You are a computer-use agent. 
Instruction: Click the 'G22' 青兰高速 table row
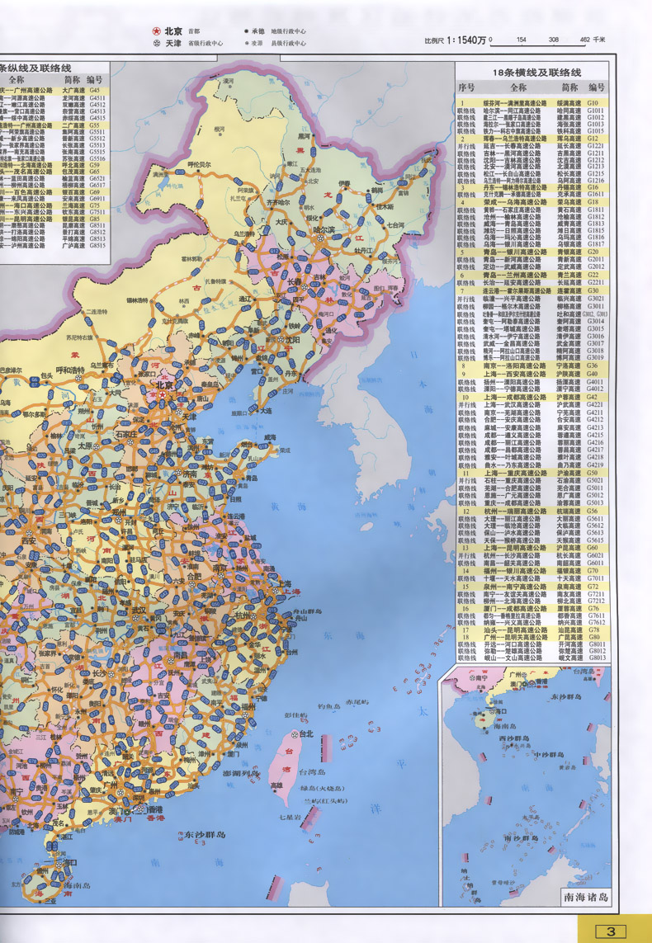click(532, 275)
